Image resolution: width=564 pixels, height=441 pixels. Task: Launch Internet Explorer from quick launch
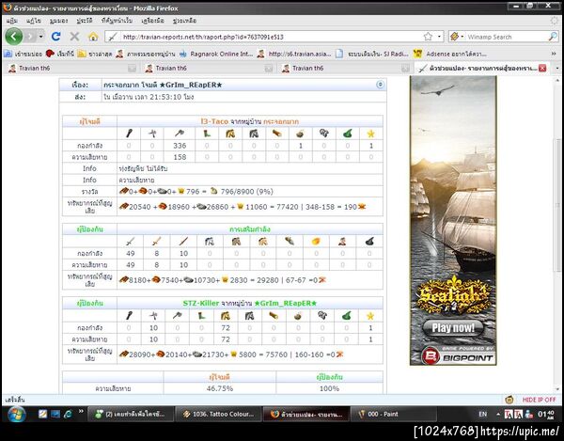pos(68,414)
